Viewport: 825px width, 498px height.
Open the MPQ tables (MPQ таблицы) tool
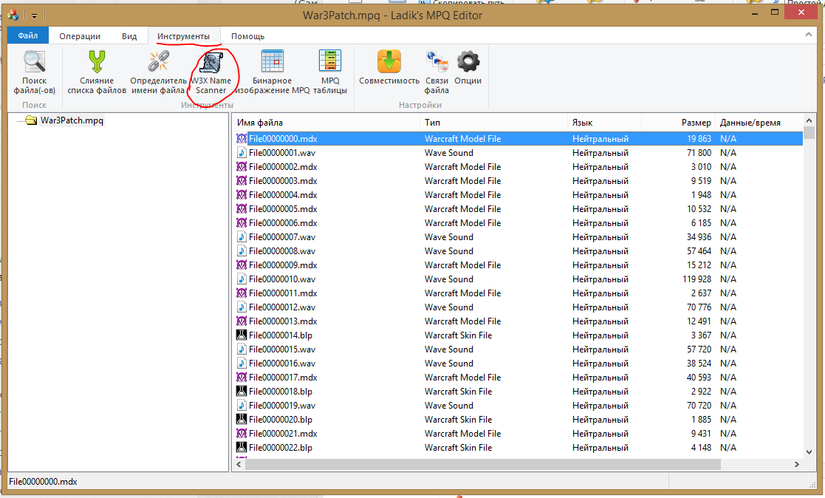coord(330,72)
